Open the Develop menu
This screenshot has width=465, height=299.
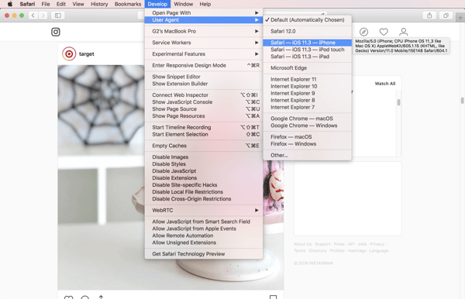click(x=157, y=4)
